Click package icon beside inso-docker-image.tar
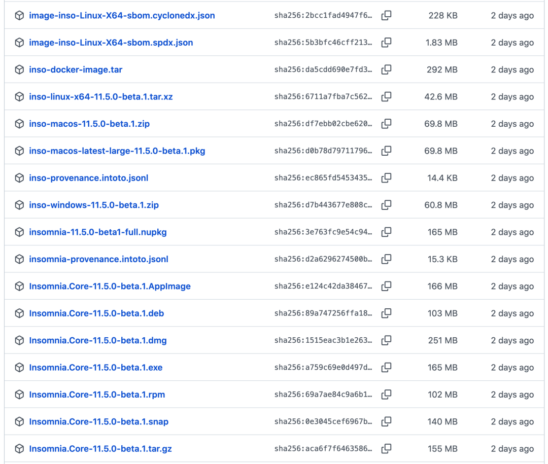This screenshot has height=464, width=548. click(x=19, y=70)
